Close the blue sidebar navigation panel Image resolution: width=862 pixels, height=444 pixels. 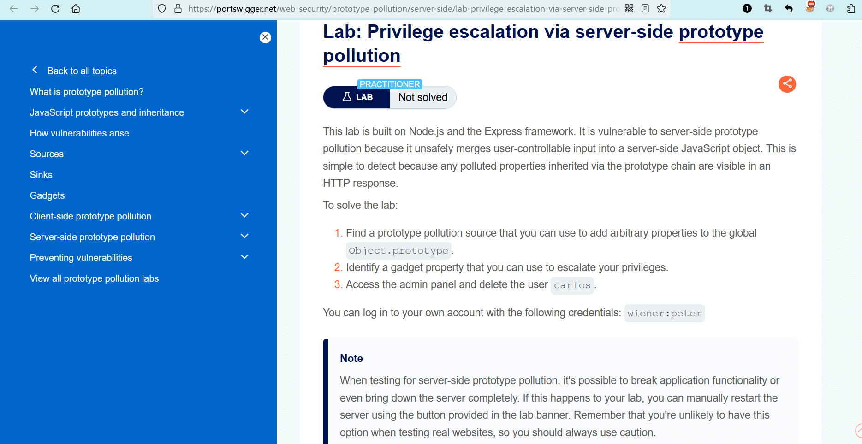(x=265, y=37)
